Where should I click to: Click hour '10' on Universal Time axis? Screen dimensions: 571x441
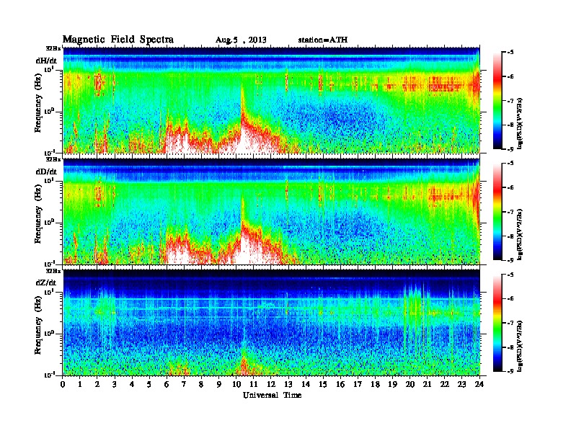236,384
